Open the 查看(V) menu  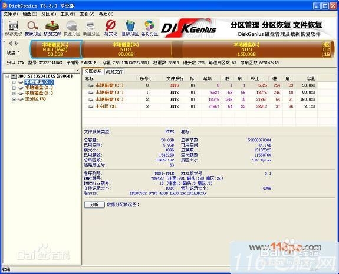pyautogui.click(x=87, y=14)
